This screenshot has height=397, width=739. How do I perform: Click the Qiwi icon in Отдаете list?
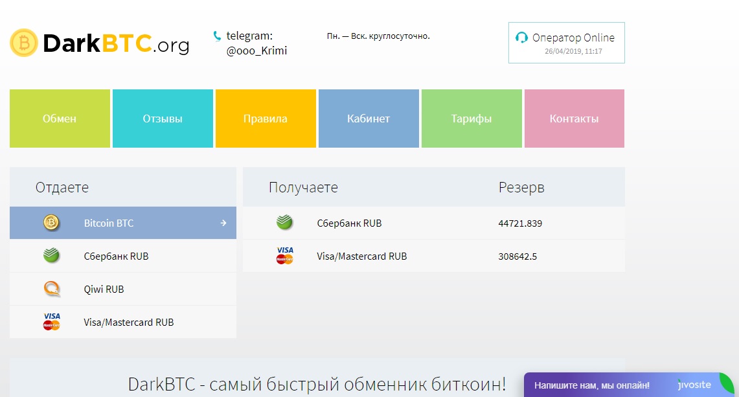(x=51, y=289)
